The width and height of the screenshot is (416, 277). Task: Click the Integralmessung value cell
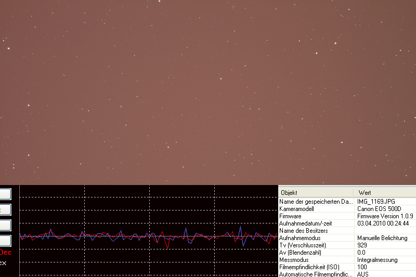(378, 259)
